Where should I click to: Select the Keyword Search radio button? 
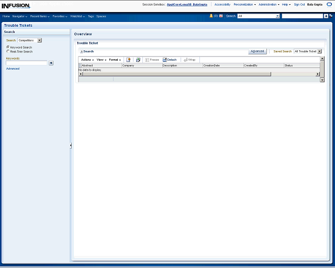click(8, 47)
